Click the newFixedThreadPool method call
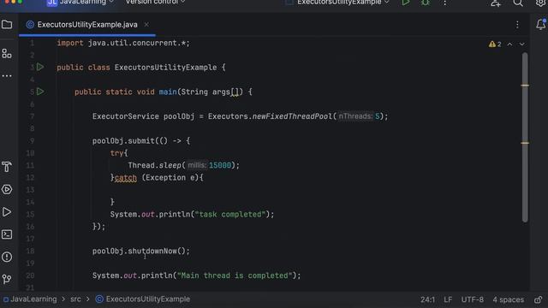The width and height of the screenshot is (548, 308). pyautogui.click(x=292, y=116)
